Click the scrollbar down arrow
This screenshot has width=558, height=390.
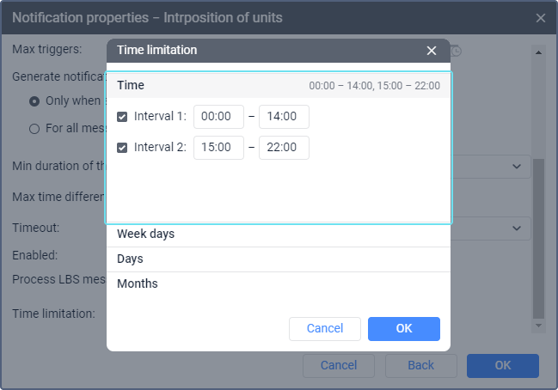click(538, 326)
